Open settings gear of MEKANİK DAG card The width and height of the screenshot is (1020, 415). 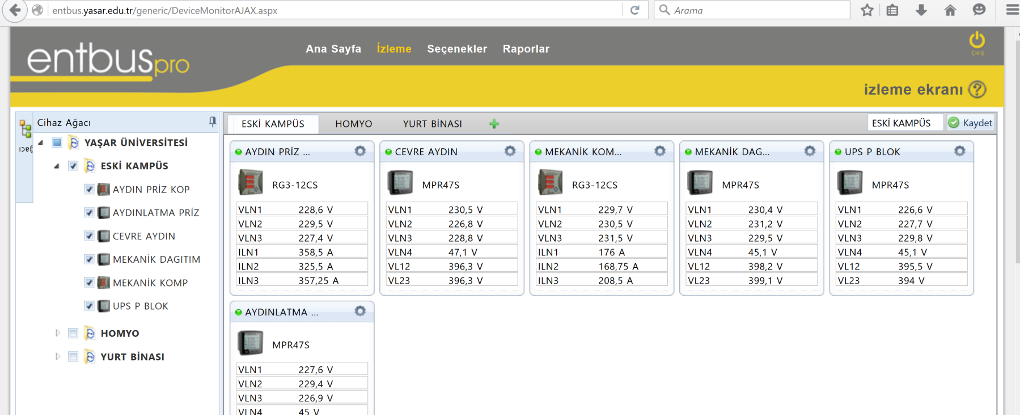click(x=810, y=151)
